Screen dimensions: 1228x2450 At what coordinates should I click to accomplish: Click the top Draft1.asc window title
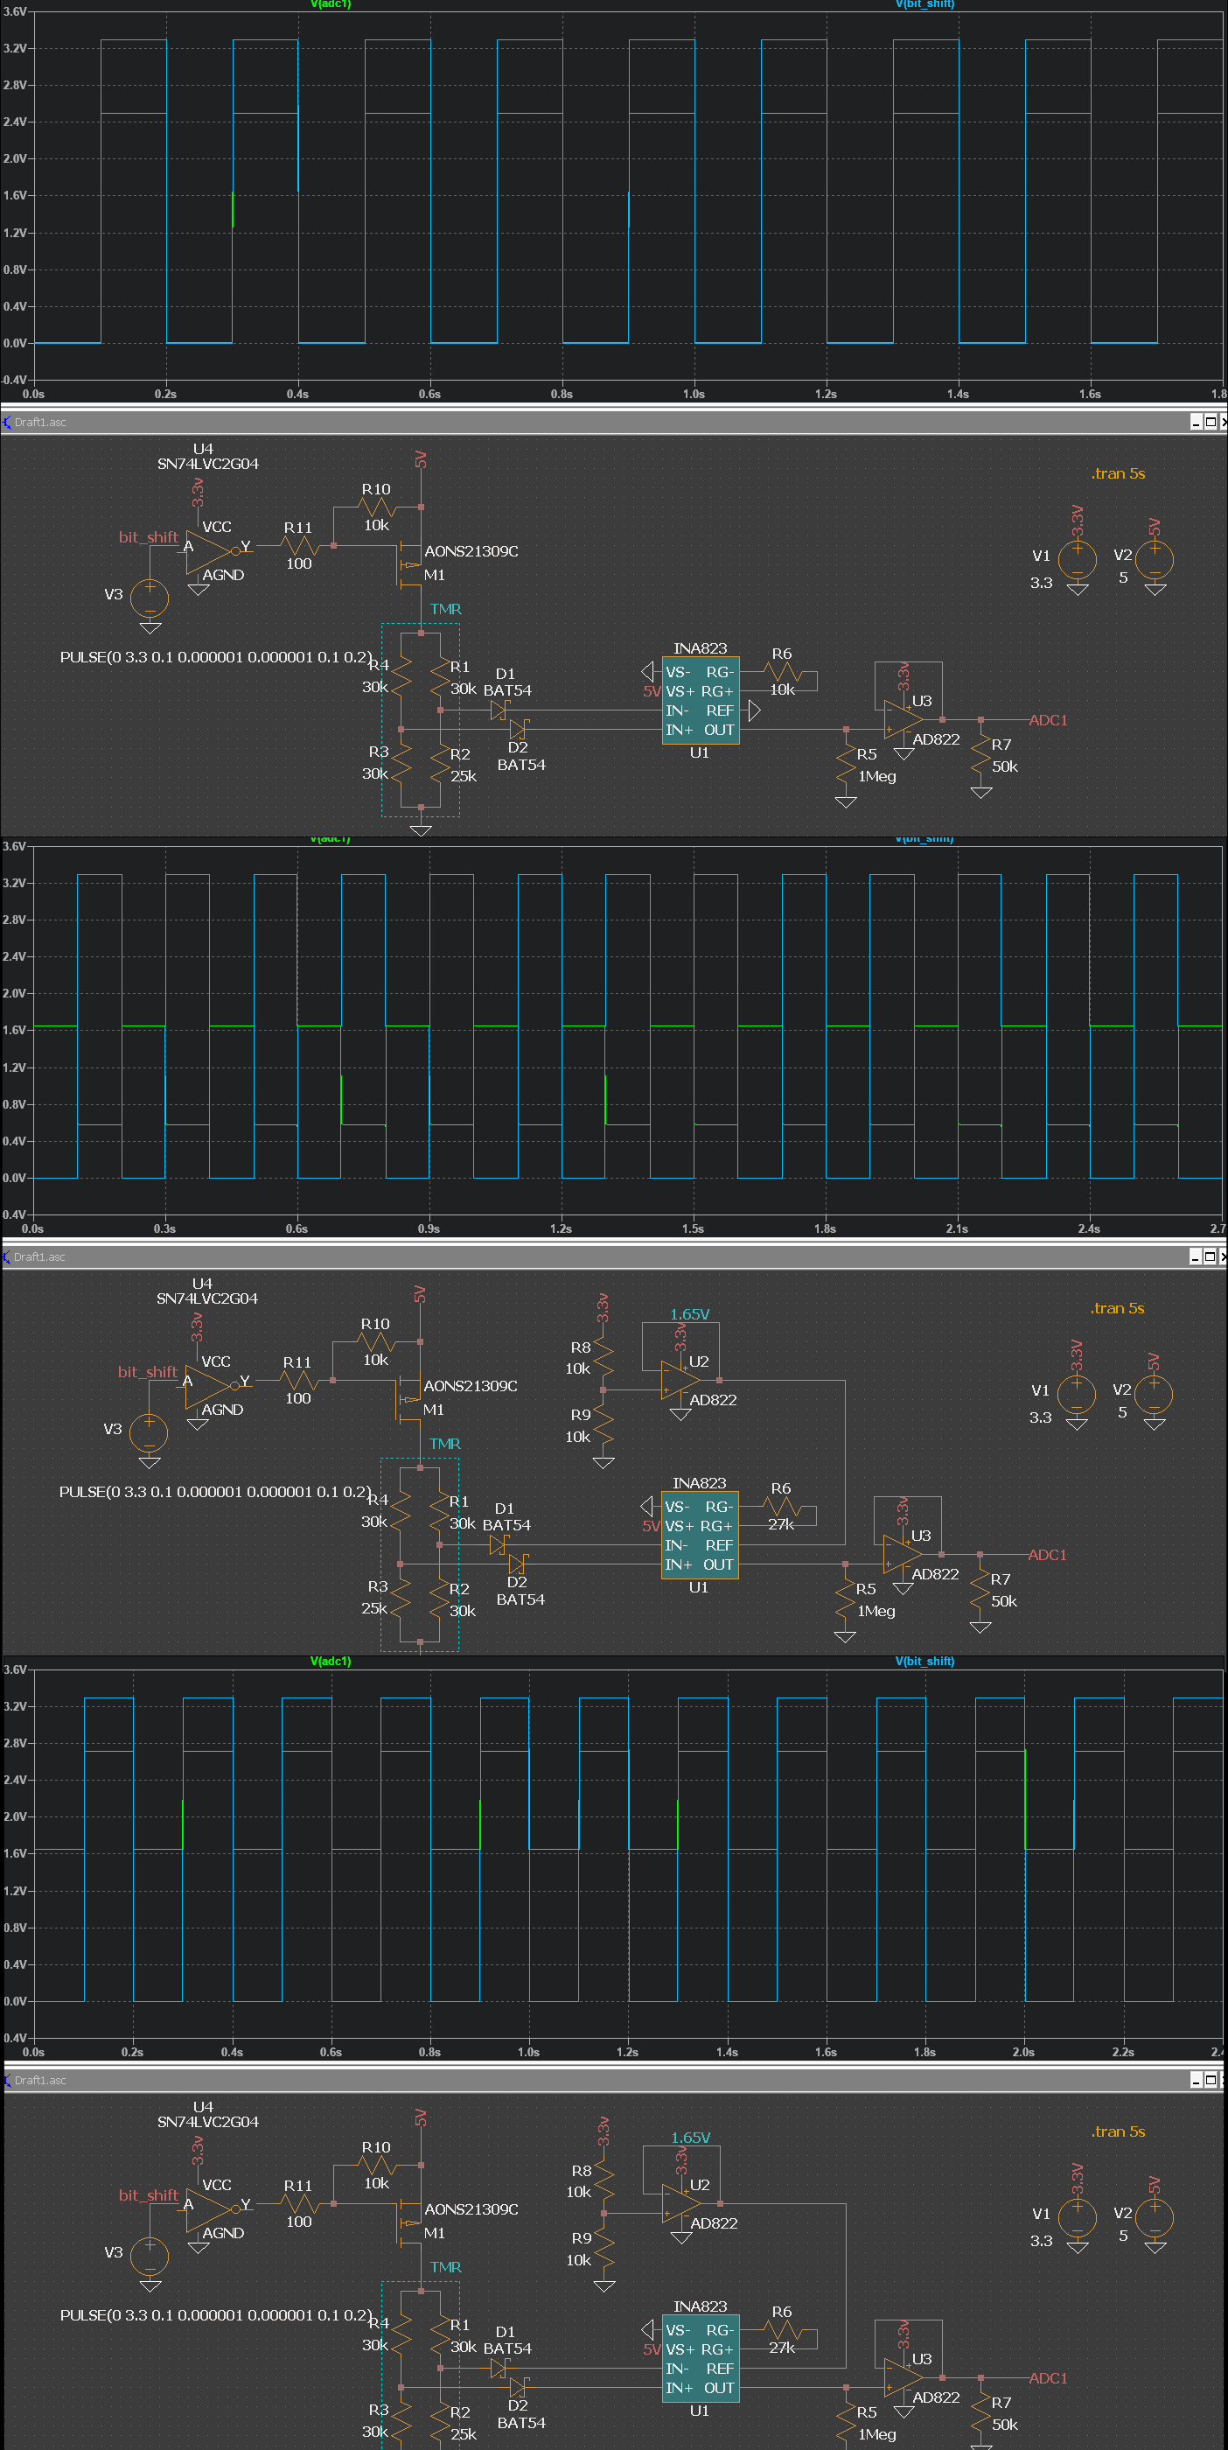coord(40,423)
